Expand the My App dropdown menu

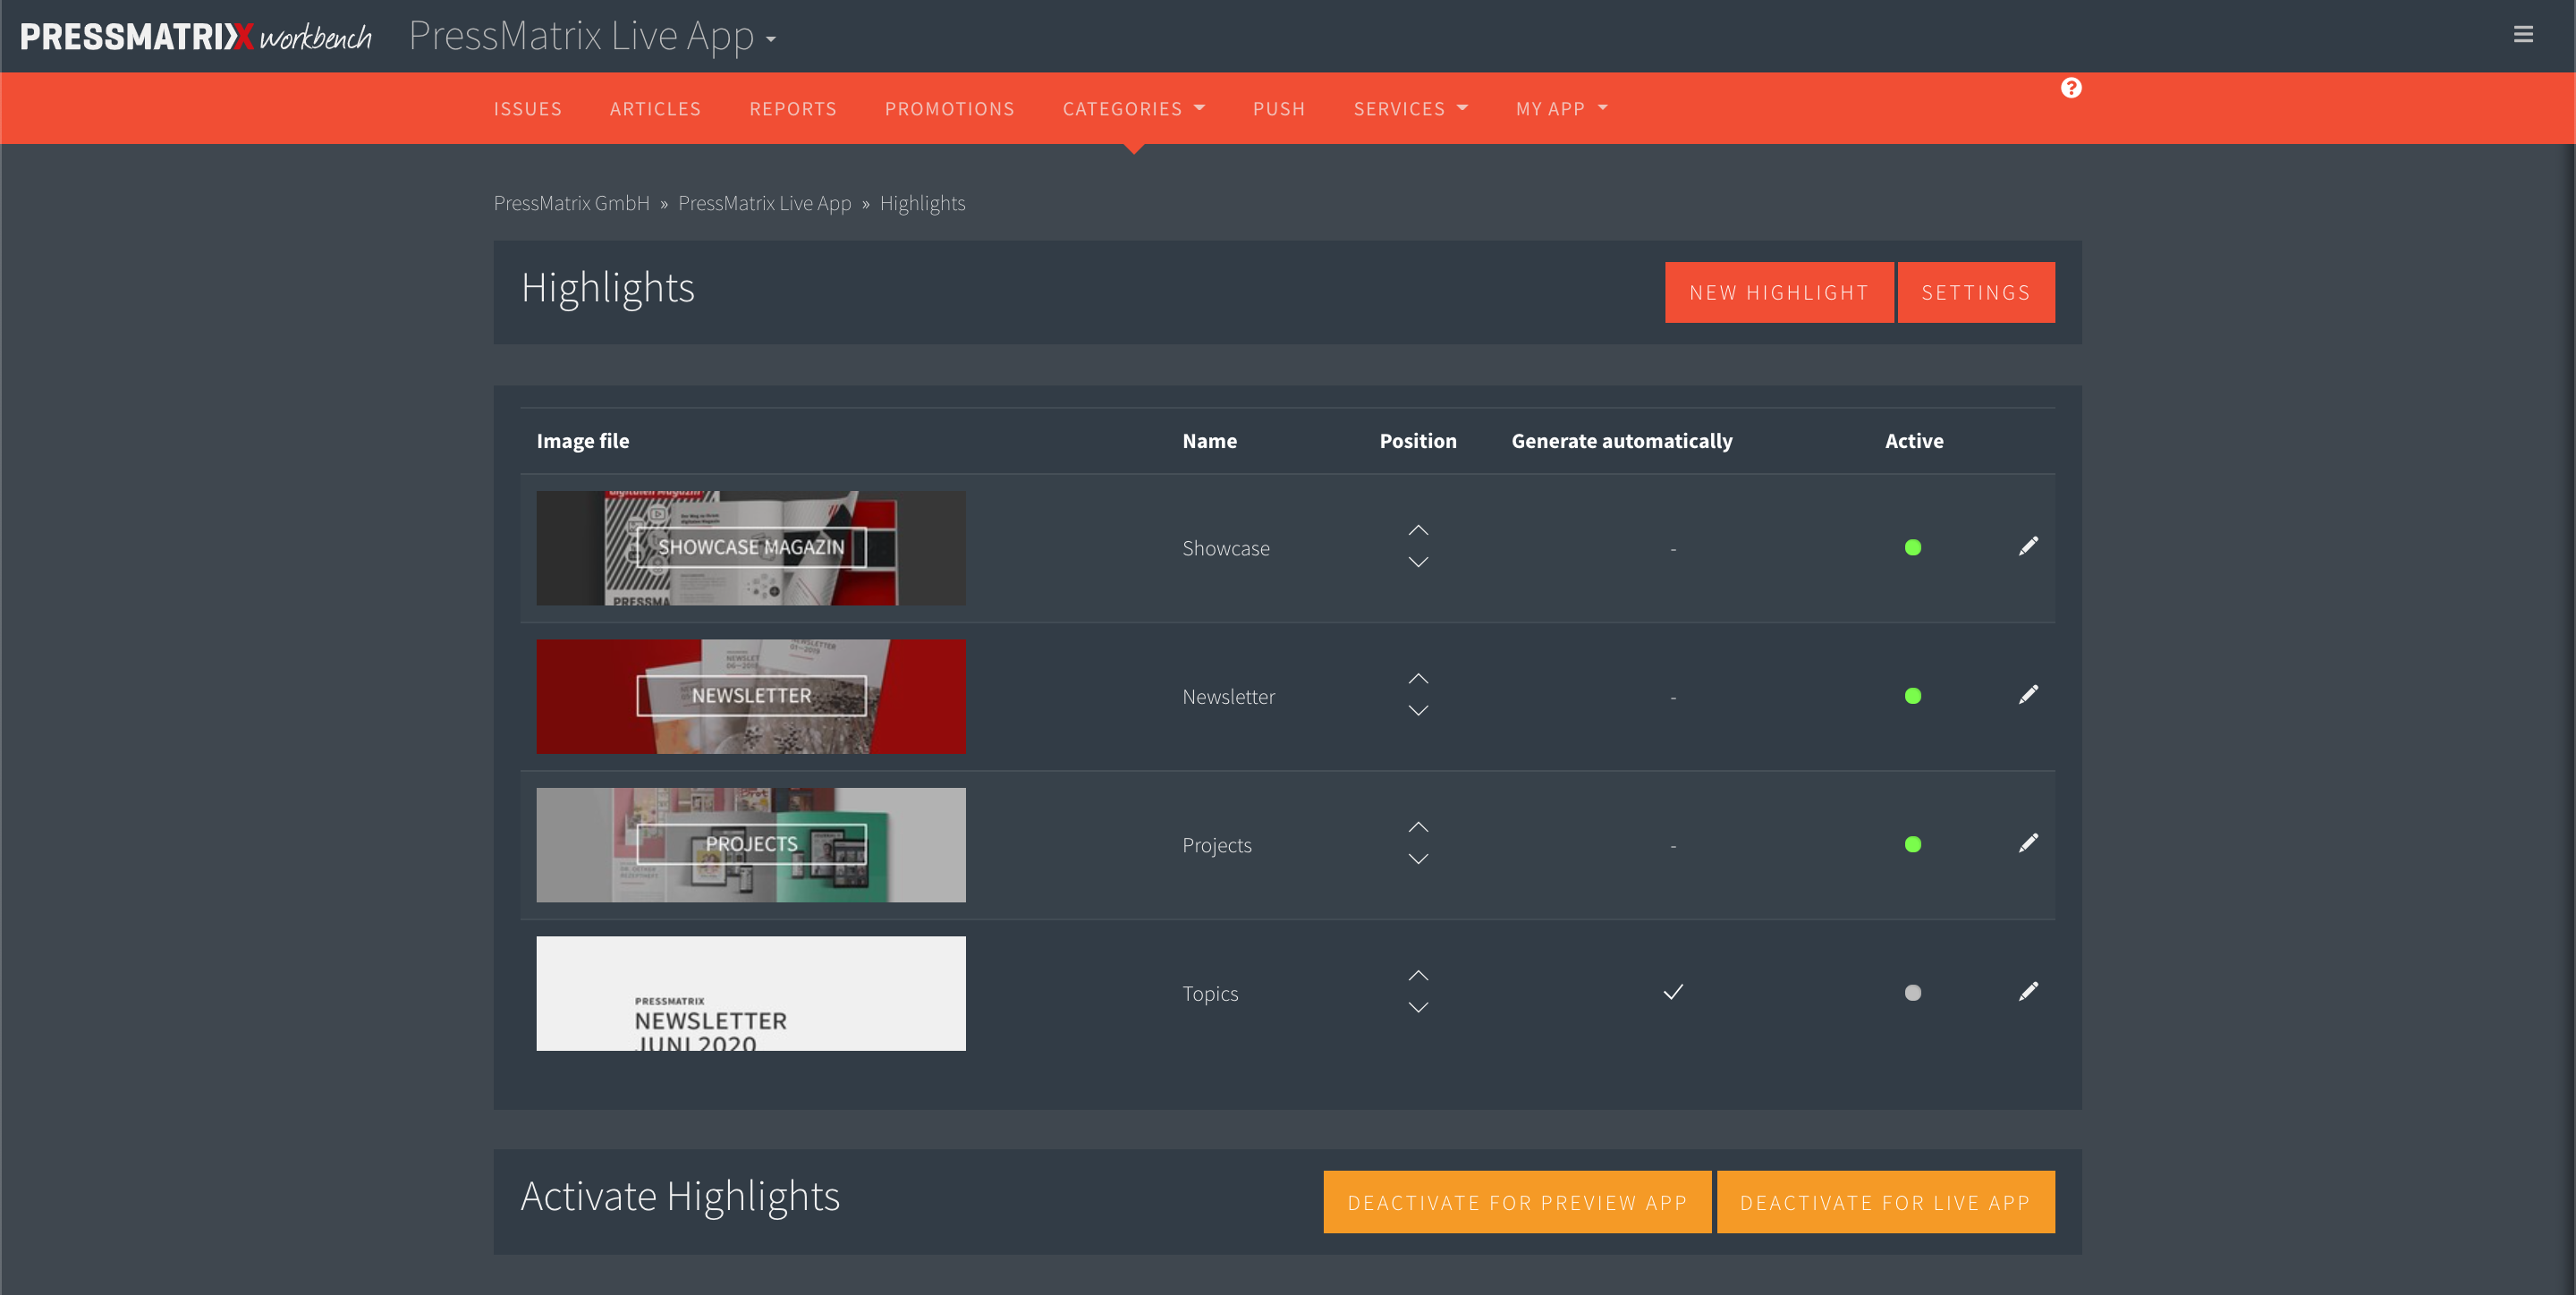pos(1561,108)
